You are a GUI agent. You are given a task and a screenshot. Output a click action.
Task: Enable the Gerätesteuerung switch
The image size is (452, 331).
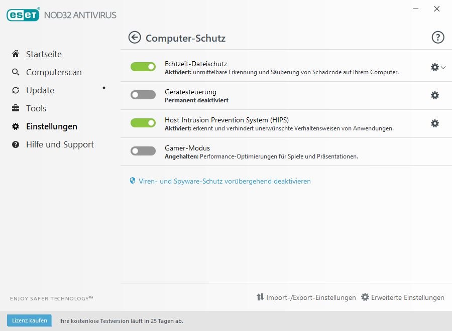pos(143,95)
